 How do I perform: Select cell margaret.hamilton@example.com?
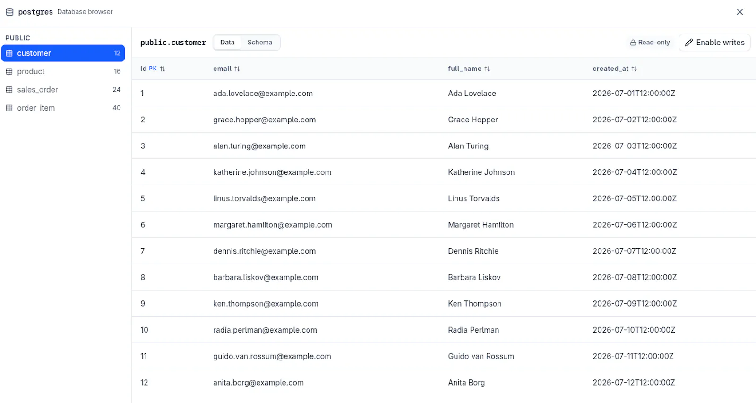point(273,225)
